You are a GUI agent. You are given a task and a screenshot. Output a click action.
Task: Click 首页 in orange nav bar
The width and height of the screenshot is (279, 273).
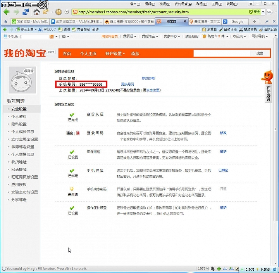click(67, 54)
